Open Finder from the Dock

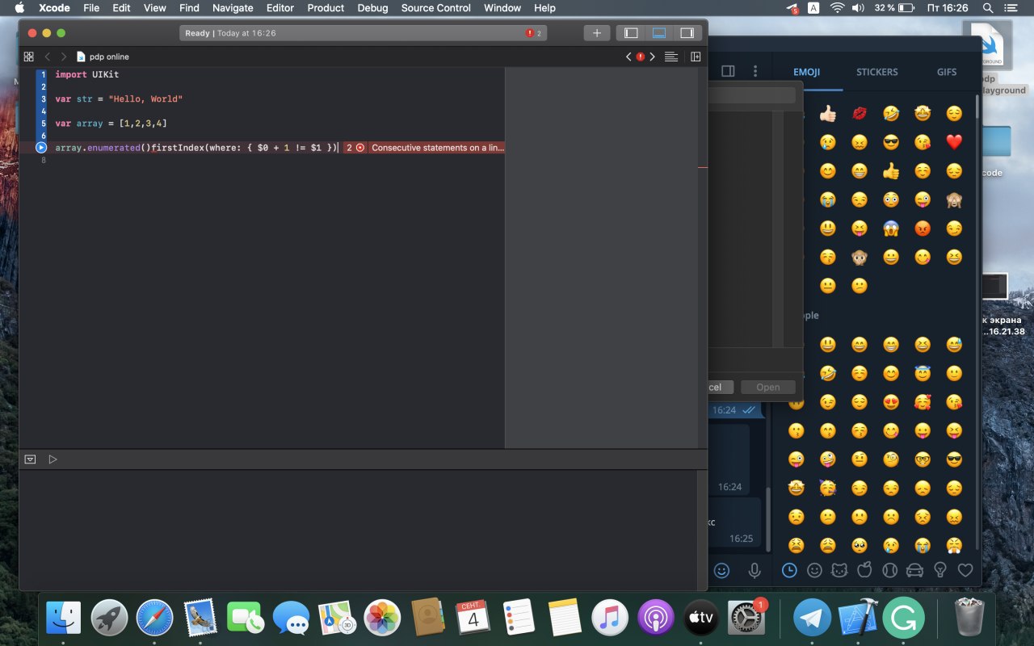click(x=63, y=619)
